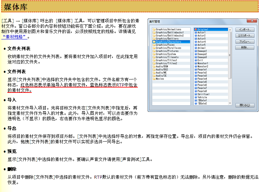This screenshot has height=192, width=260.
Task: Select the Damage1 file blue marker
Action: [x=196, y=51]
